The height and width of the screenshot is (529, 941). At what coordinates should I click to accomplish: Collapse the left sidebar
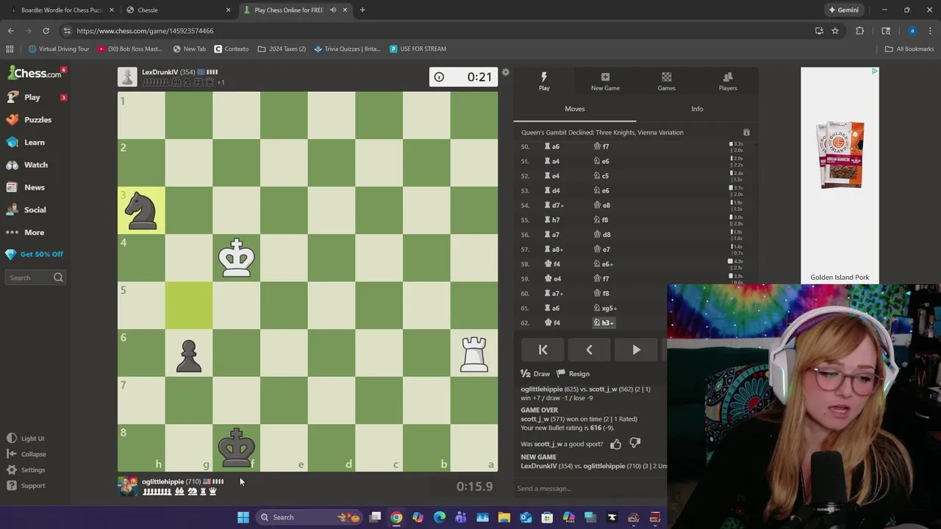(x=26, y=454)
